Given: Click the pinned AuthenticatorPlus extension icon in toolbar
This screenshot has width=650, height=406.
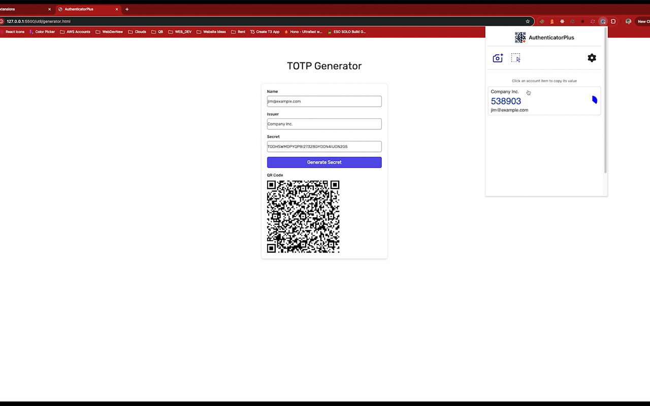Looking at the screenshot, I should tap(603, 21).
